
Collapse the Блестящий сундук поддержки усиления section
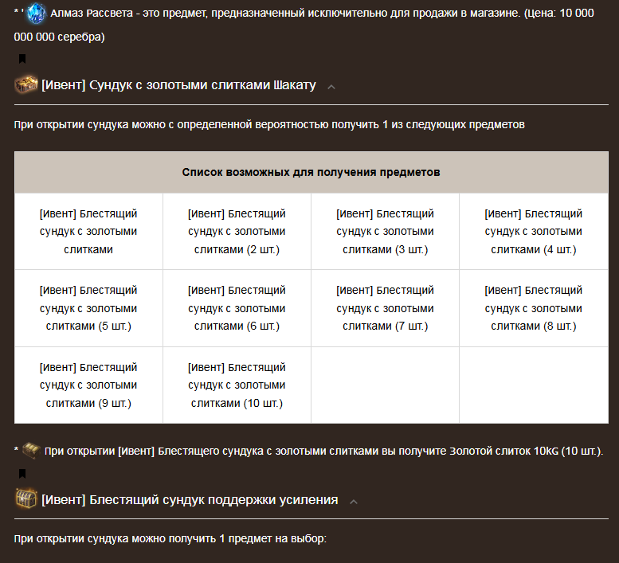tap(354, 502)
